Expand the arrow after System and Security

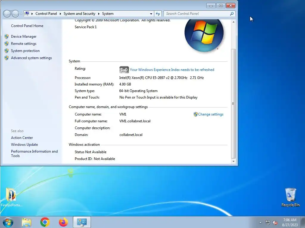point(99,14)
